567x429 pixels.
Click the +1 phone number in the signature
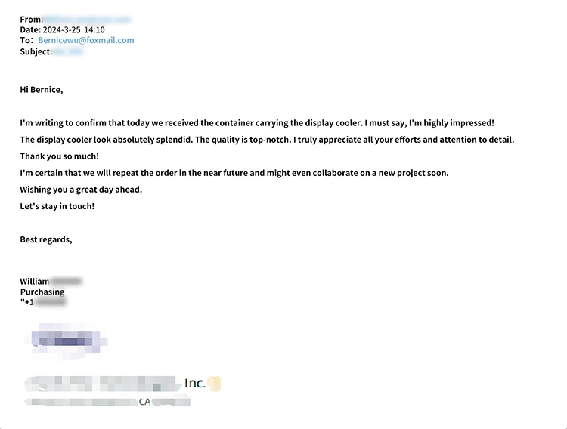[x=43, y=302]
